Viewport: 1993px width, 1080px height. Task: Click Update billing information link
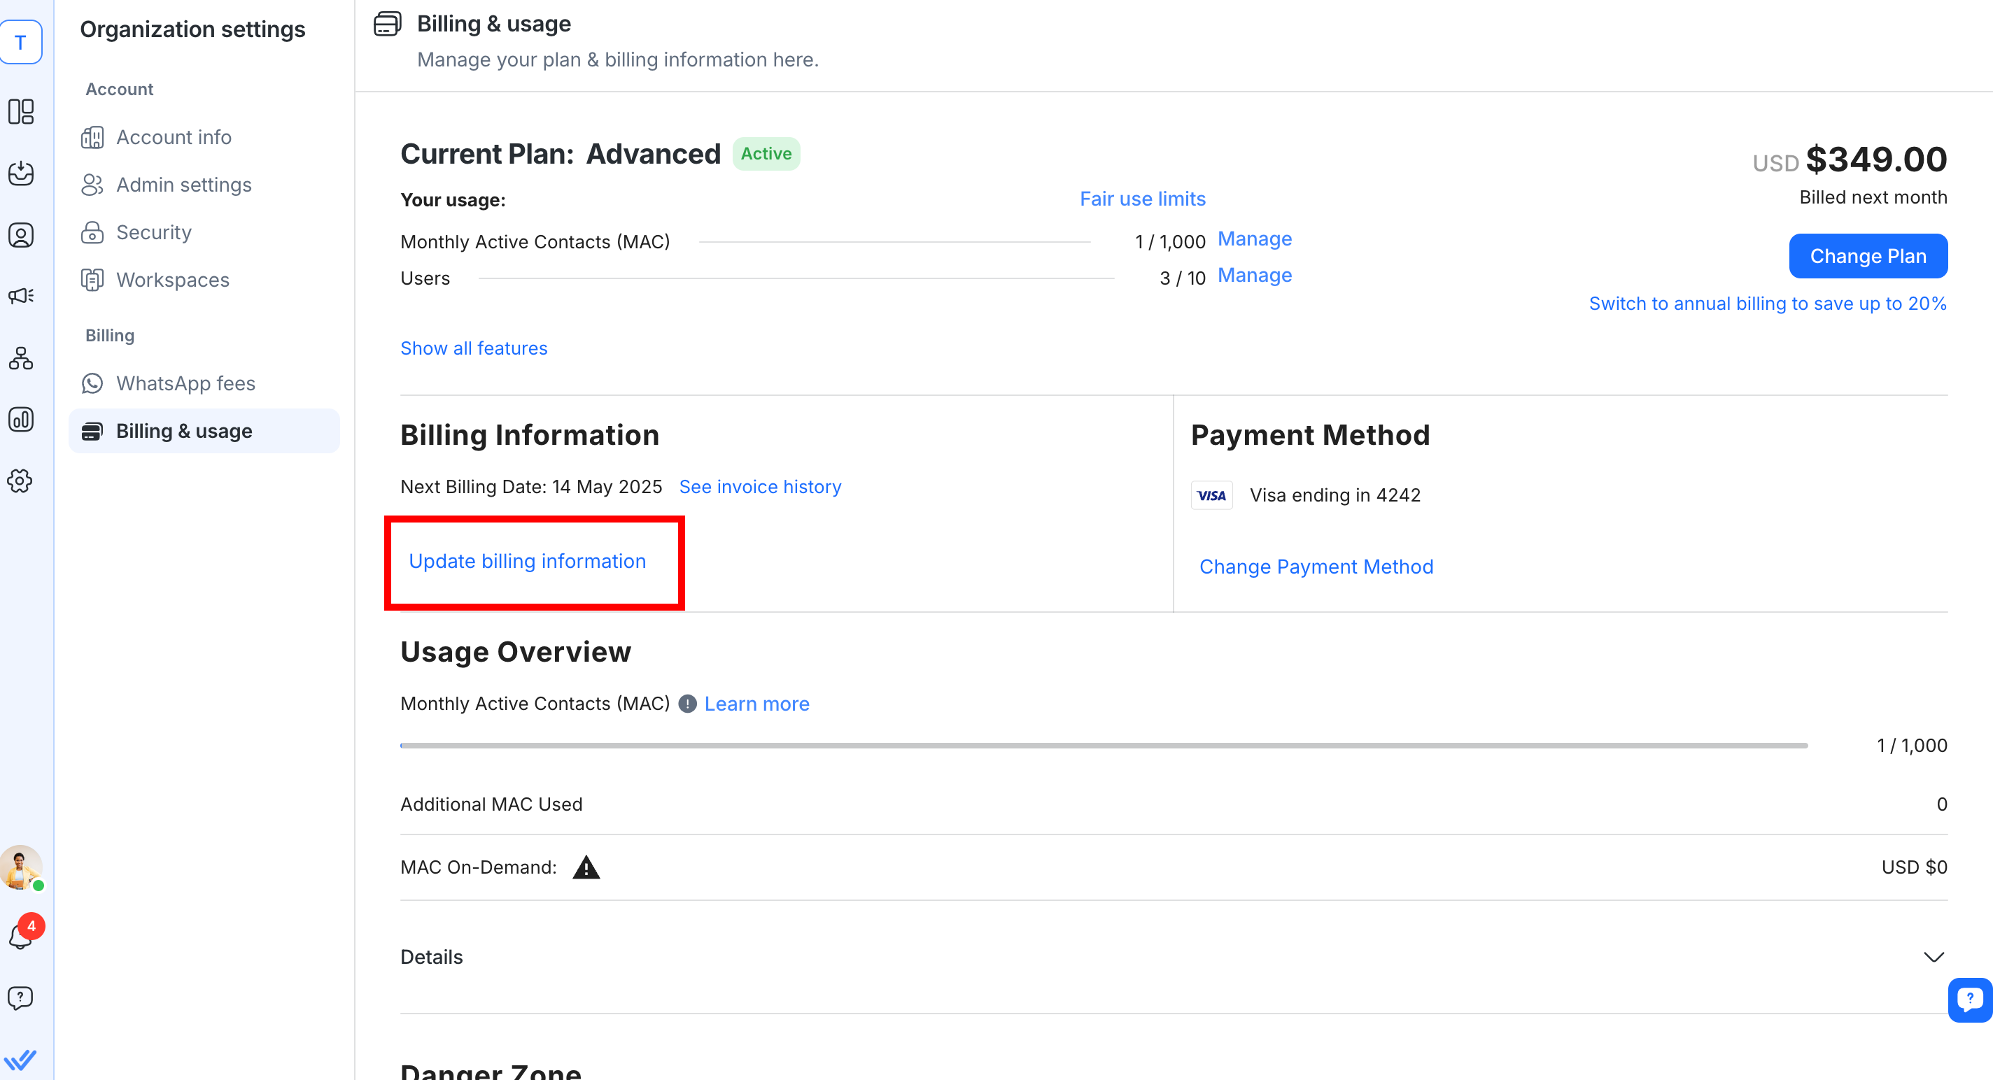pyautogui.click(x=527, y=561)
